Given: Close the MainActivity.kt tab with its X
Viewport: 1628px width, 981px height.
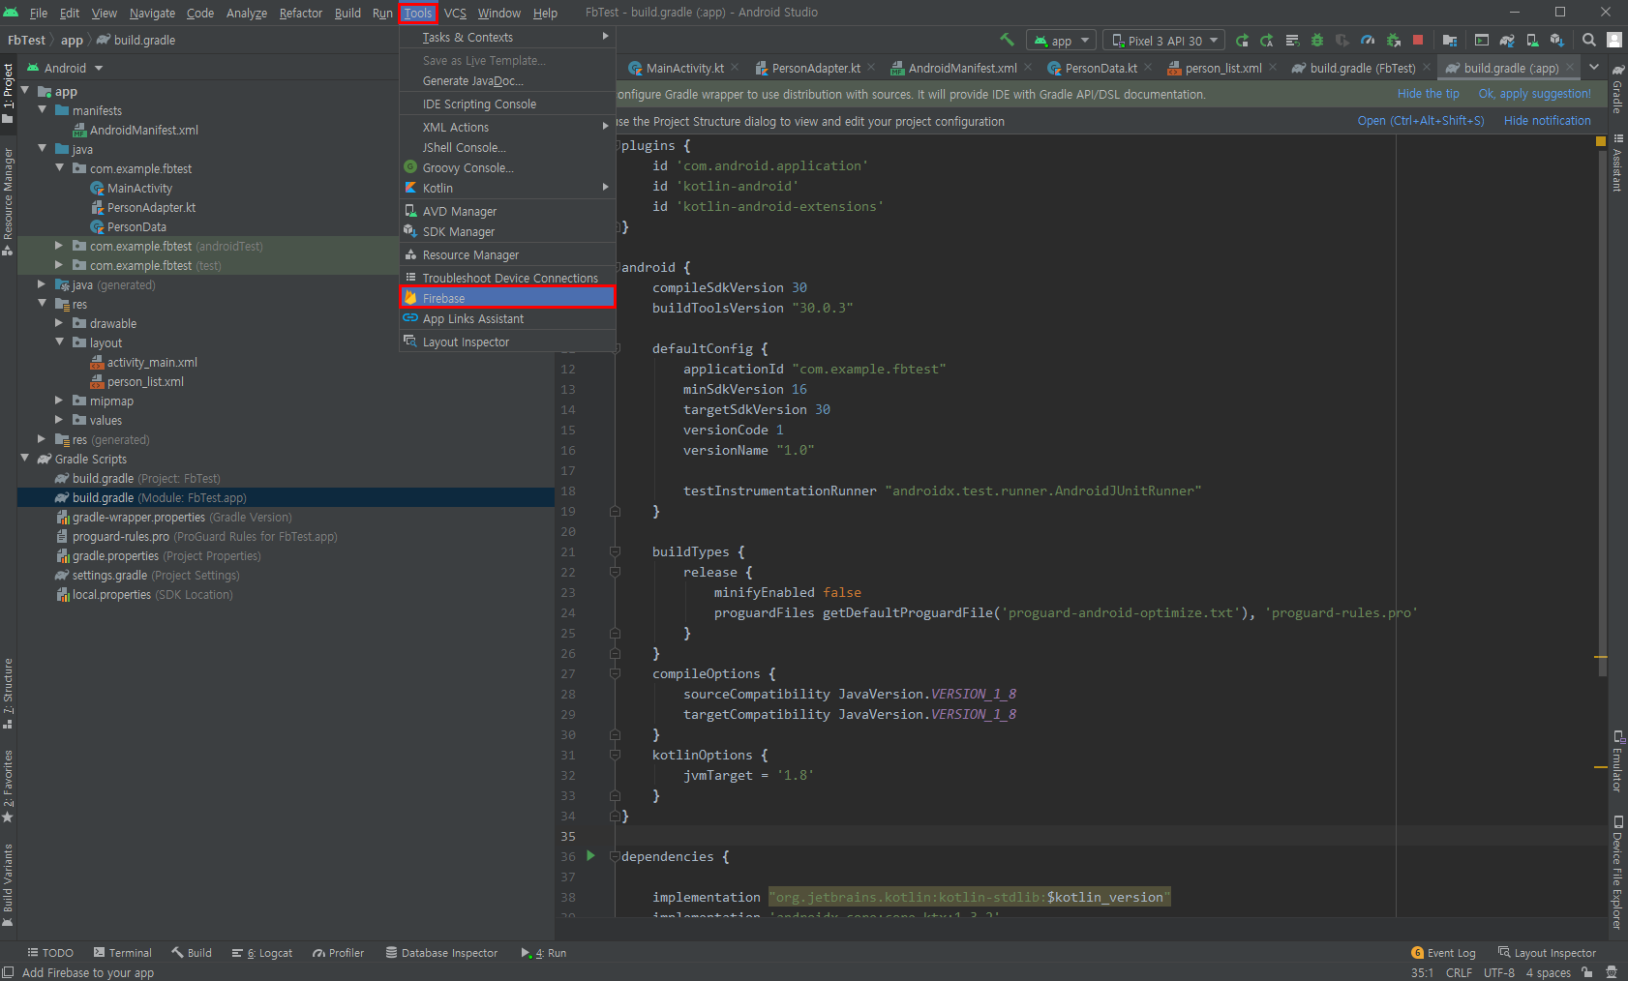Looking at the screenshot, I should [x=735, y=67].
